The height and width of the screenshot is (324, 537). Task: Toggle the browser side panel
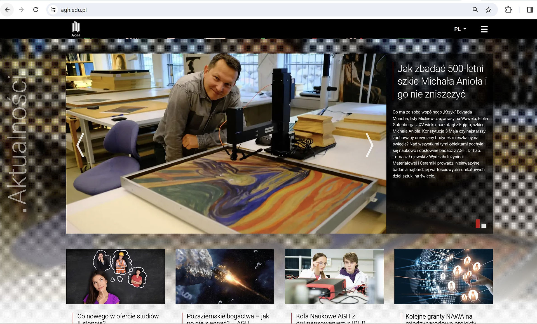(530, 10)
